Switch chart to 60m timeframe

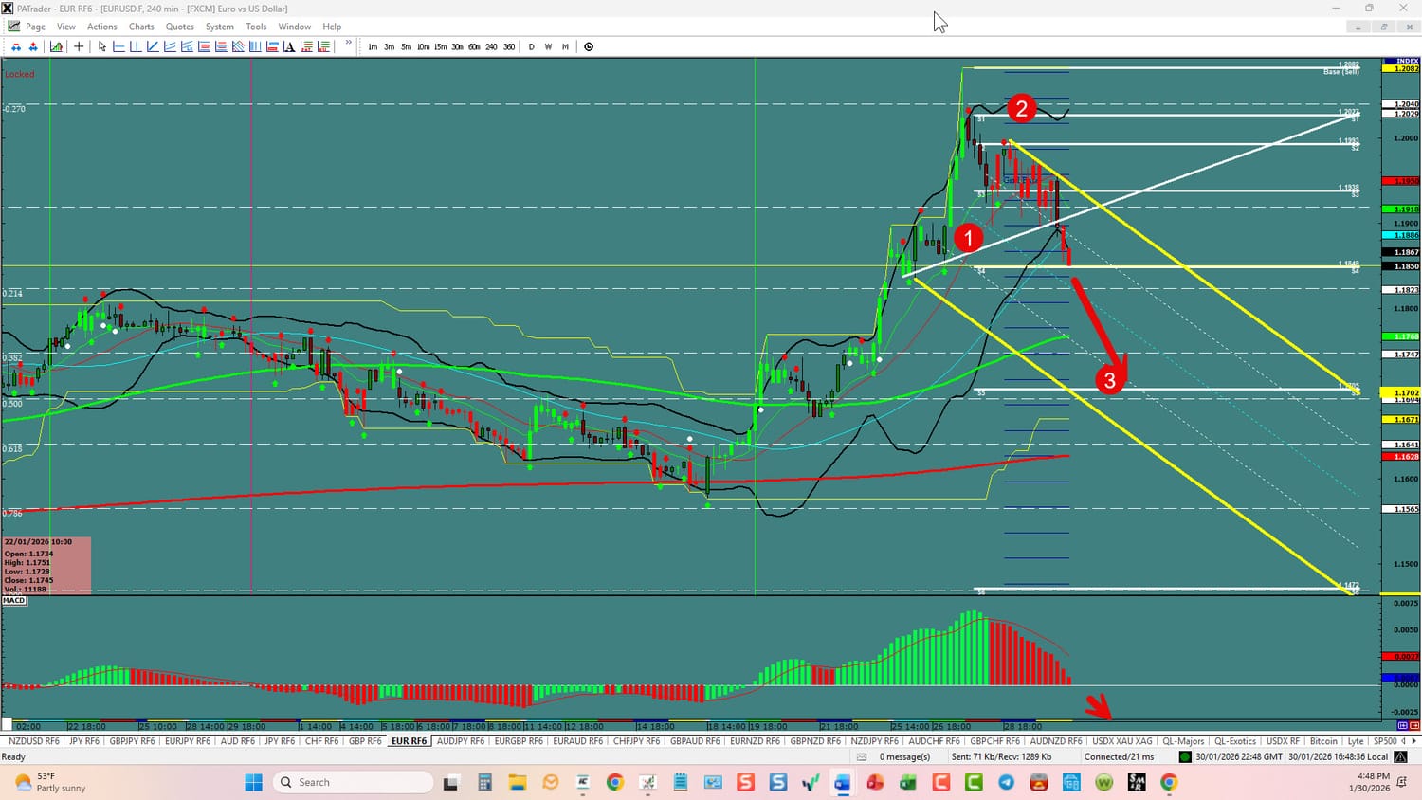click(475, 46)
